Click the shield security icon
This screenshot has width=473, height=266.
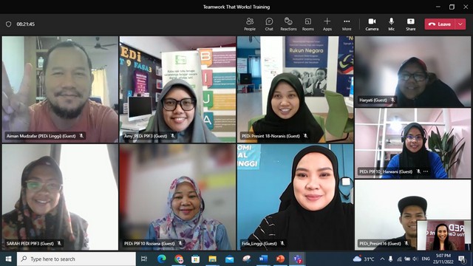8,24
